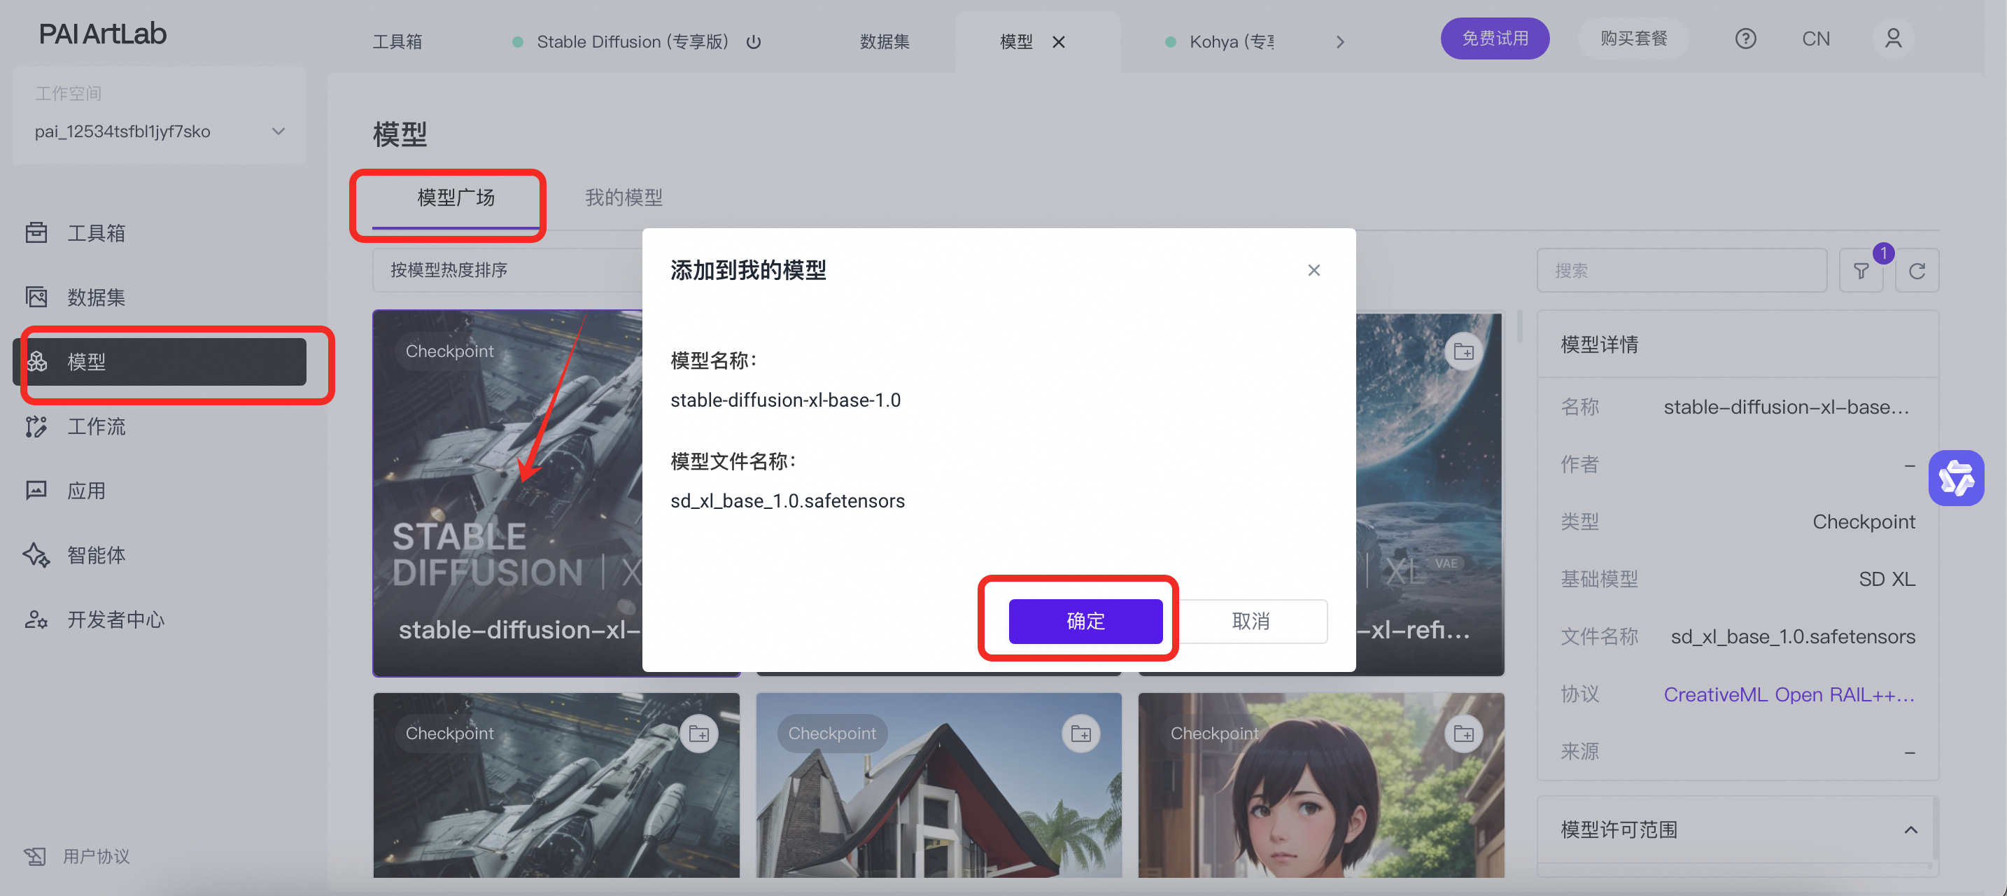Add house checkpoint model to folder
The width and height of the screenshot is (2007, 896).
point(1080,734)
